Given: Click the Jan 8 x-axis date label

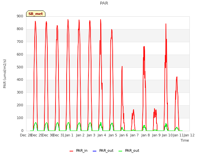Looking at the screenshot, I should click(145, 135).
